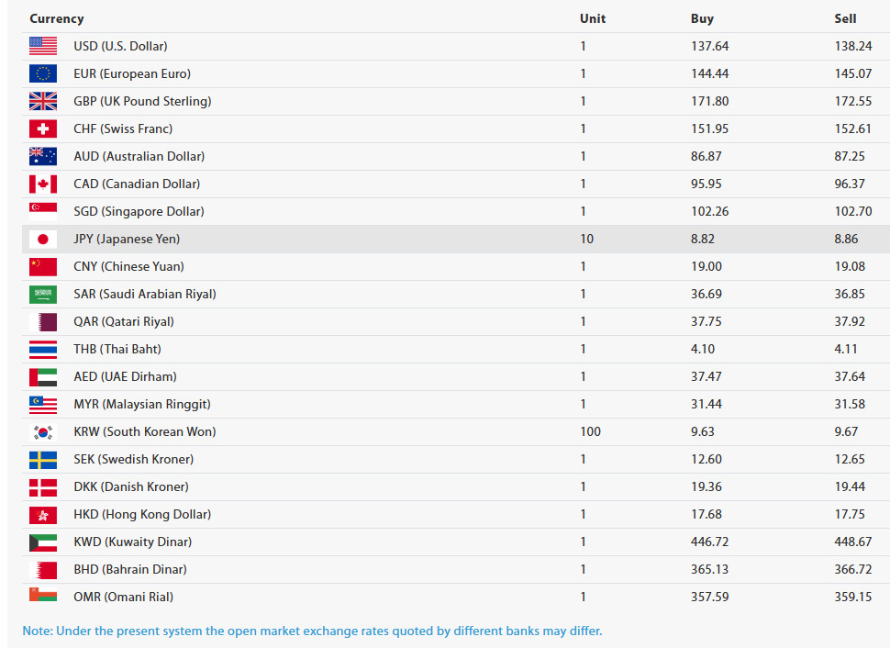This screenshot has width=890, height=648.
Task: Click the Kuwait flag icon
Action: [x=42, y=542]
